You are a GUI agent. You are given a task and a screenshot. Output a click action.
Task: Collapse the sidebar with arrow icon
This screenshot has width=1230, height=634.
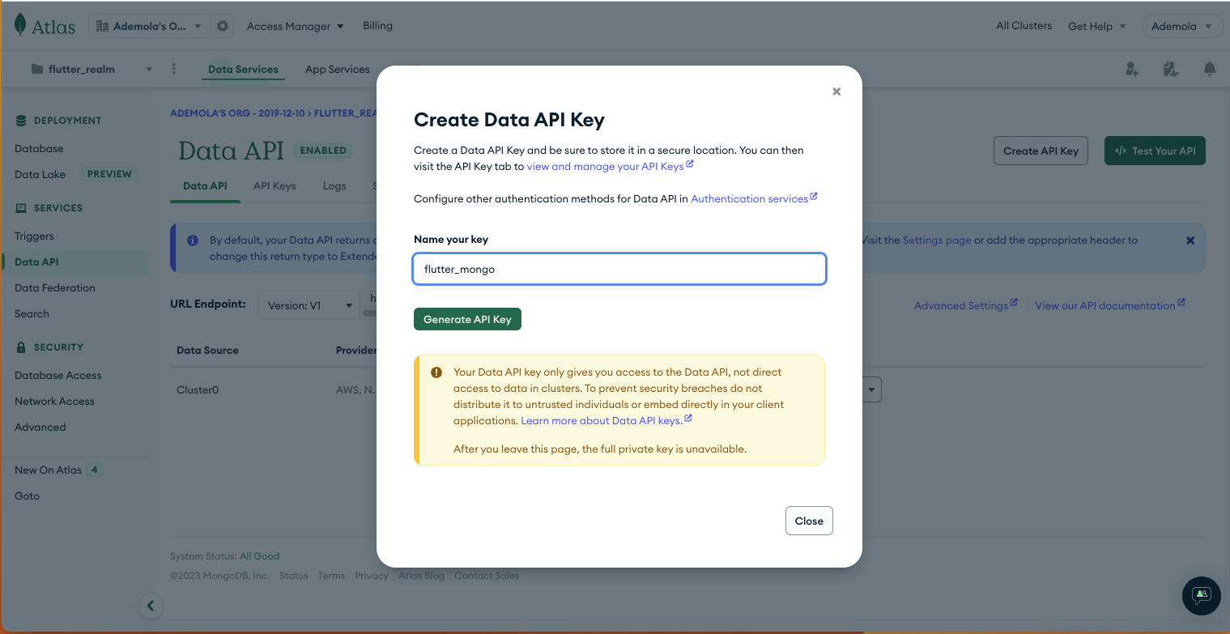(x=150, y=605)
